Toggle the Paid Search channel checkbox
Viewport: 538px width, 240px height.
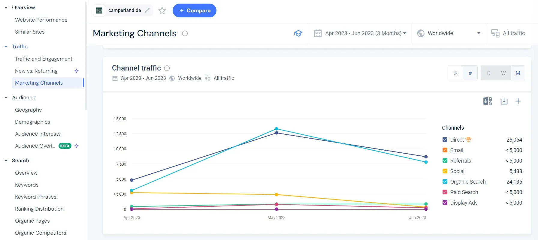pyautogui.click(x=445, y=192)
